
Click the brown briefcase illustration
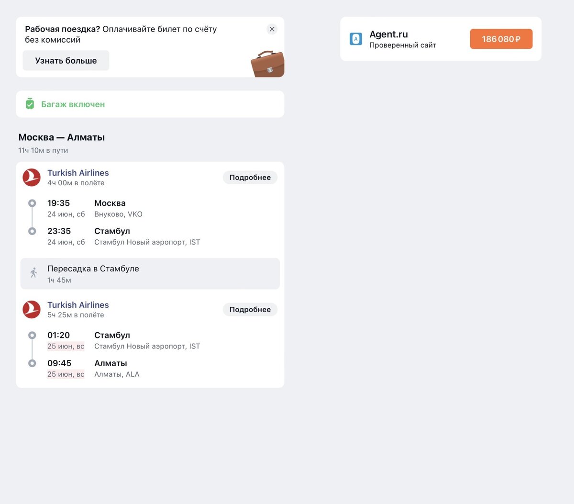point(268,64)
